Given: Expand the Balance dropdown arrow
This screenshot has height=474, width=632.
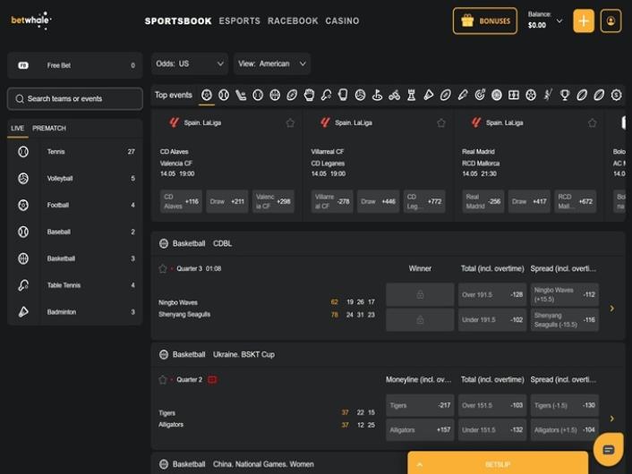Looking at the screenshot, I should point(559,21).
